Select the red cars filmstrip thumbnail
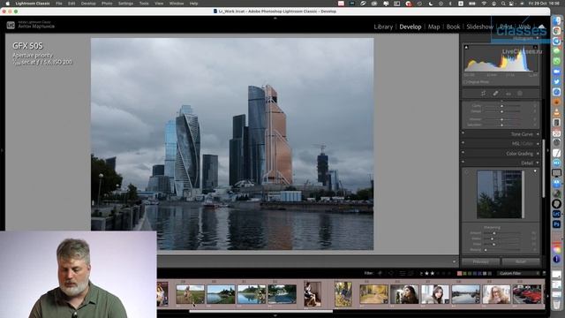 click(527, 294)
